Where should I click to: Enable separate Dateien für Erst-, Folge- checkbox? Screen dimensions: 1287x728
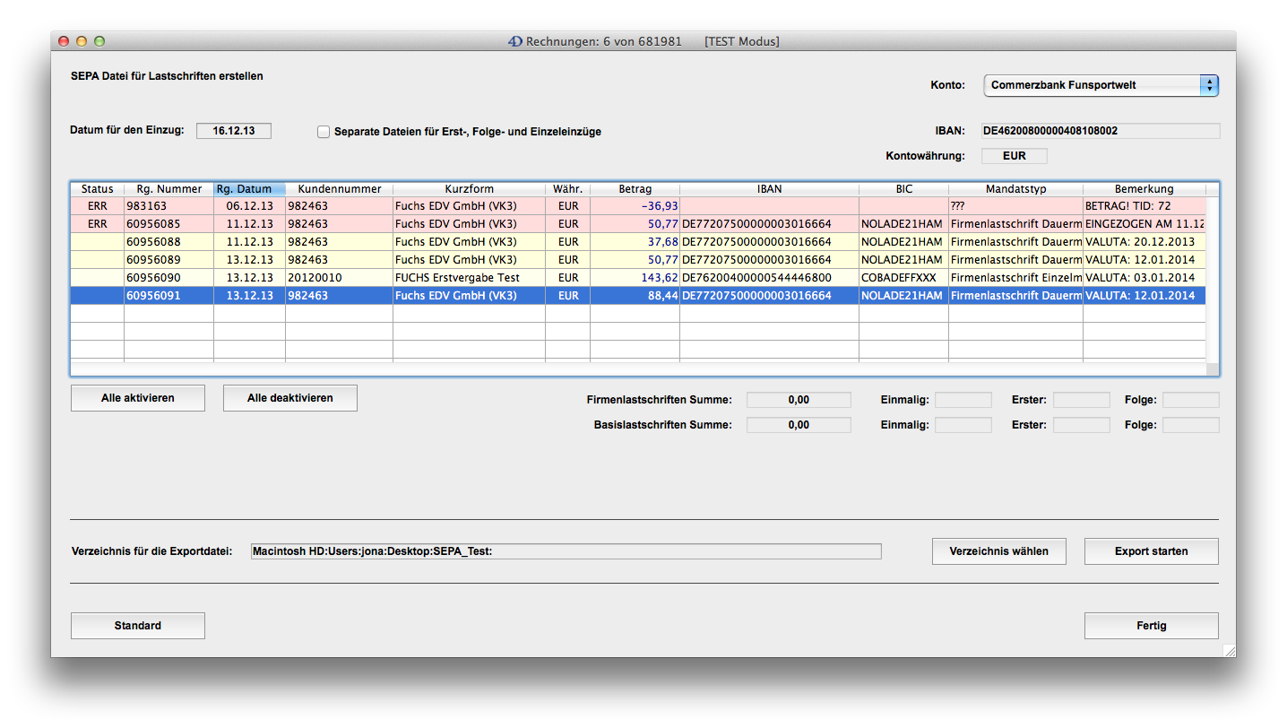pyautogui.click(x=324, y=132)
